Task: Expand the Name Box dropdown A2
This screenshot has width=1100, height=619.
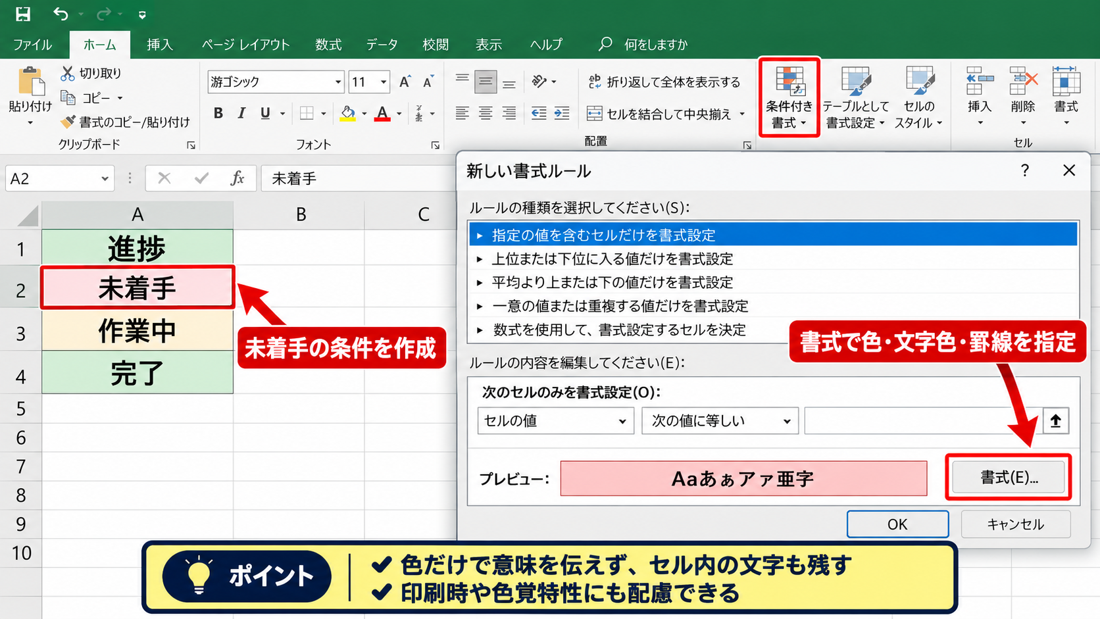Action: [105, 179]
